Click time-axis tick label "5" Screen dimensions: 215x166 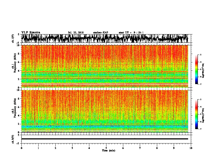[106, 148]
